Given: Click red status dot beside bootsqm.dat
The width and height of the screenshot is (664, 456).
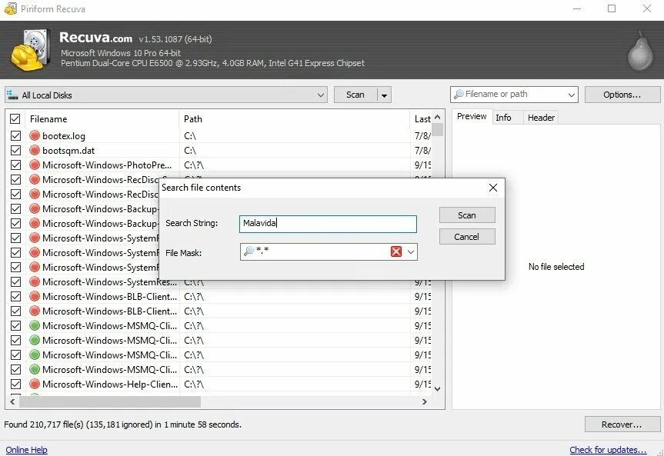Looking at the screenshot, I should point(35,150).
